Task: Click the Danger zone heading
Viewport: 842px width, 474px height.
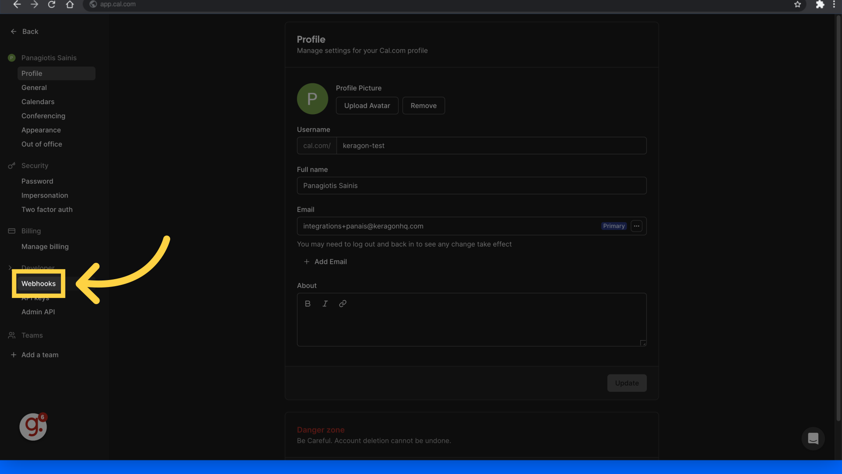Action: 321,430
